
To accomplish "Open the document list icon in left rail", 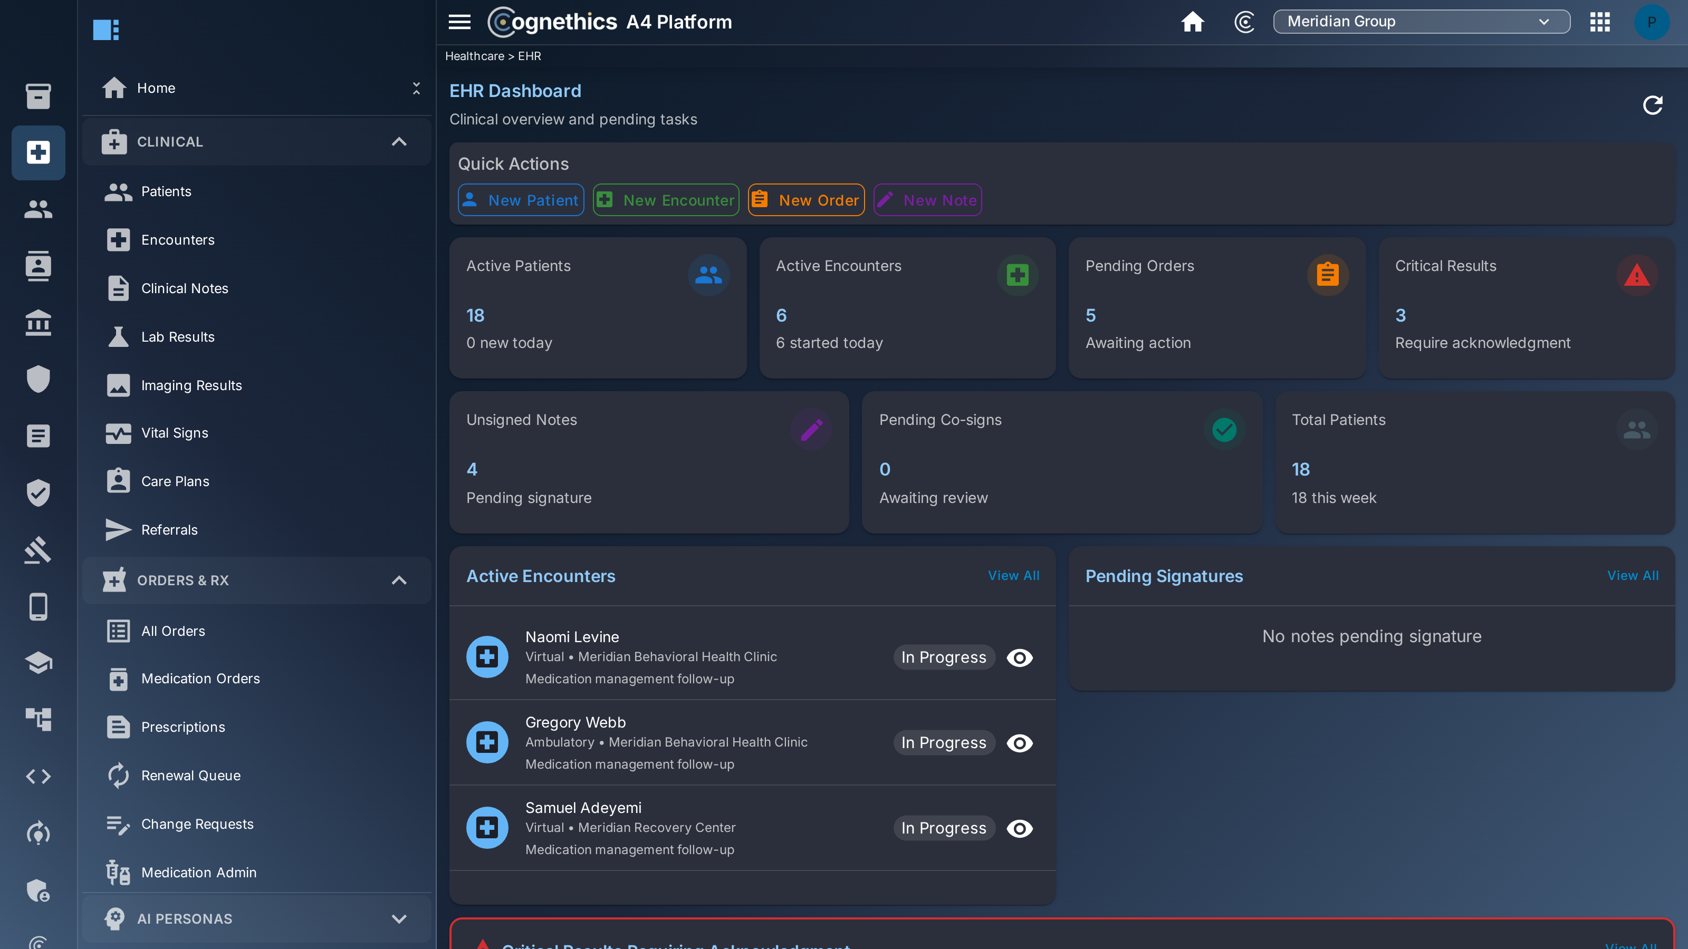I will [38, 435].
